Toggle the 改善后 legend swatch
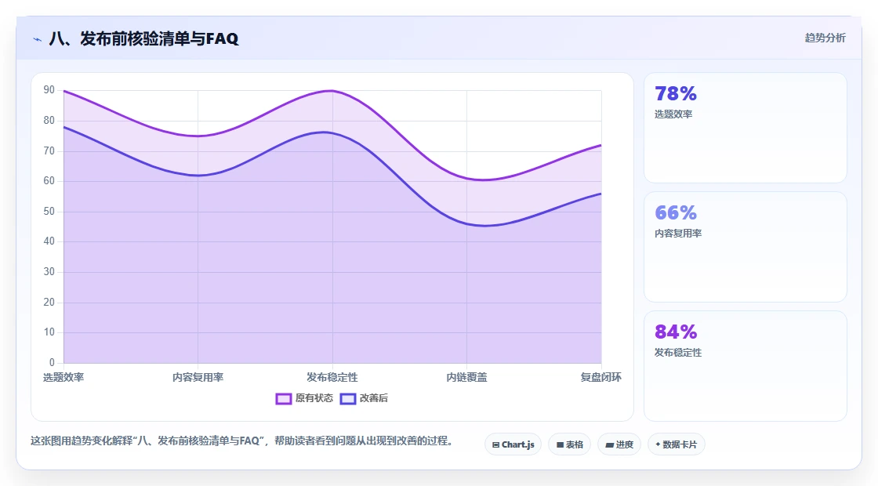The width and height of the screenshot is (878, 486). tap(348, 399)
